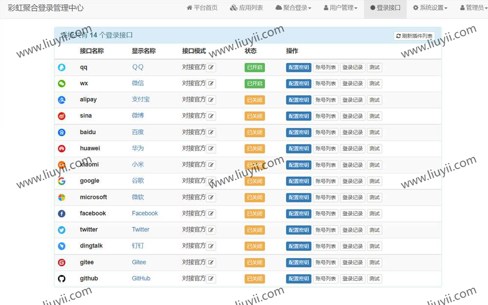488x305 pixels.
Task: Edit interface mode for dingtalk row
Action: [x=211, y=246]
